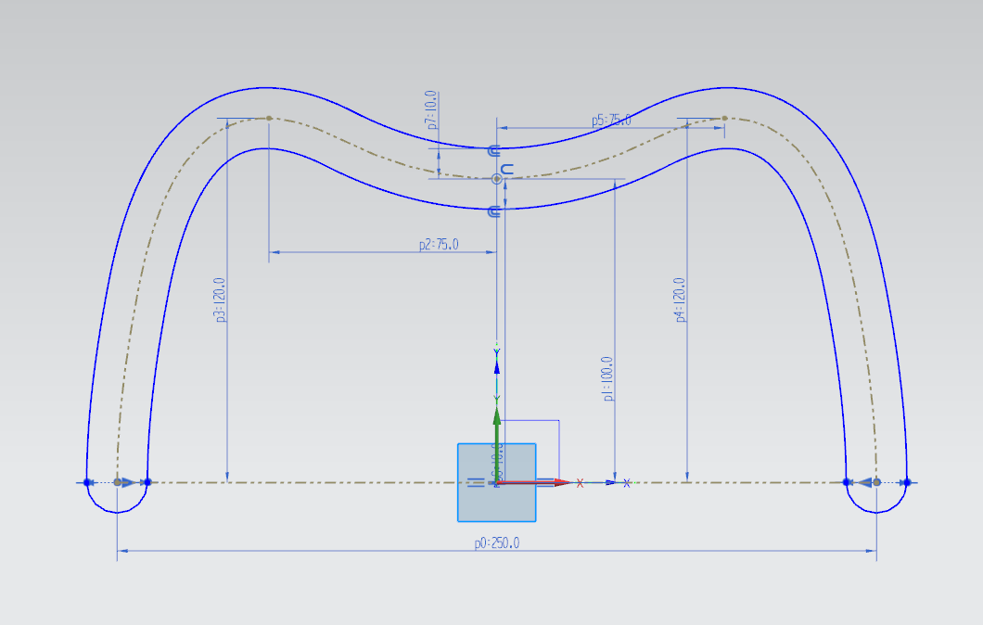The height and width of the screenshot is (625, 983).
Task: Click the parallel constraint symbol right of origin
Action: pos(546,482)
